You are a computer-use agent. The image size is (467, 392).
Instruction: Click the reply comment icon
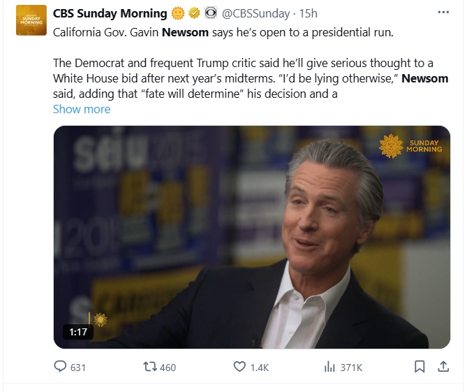pos(60,367)
